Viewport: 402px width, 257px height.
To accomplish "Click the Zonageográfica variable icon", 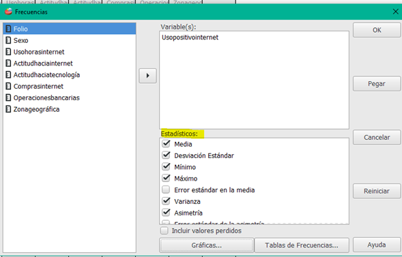I will [8, 109].
